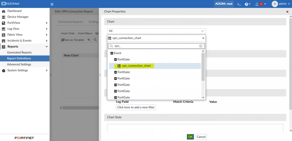Expand the Fabric View submenu chevron
The width and height of the screenshot is (292, 141).
[x=46, y=35]
